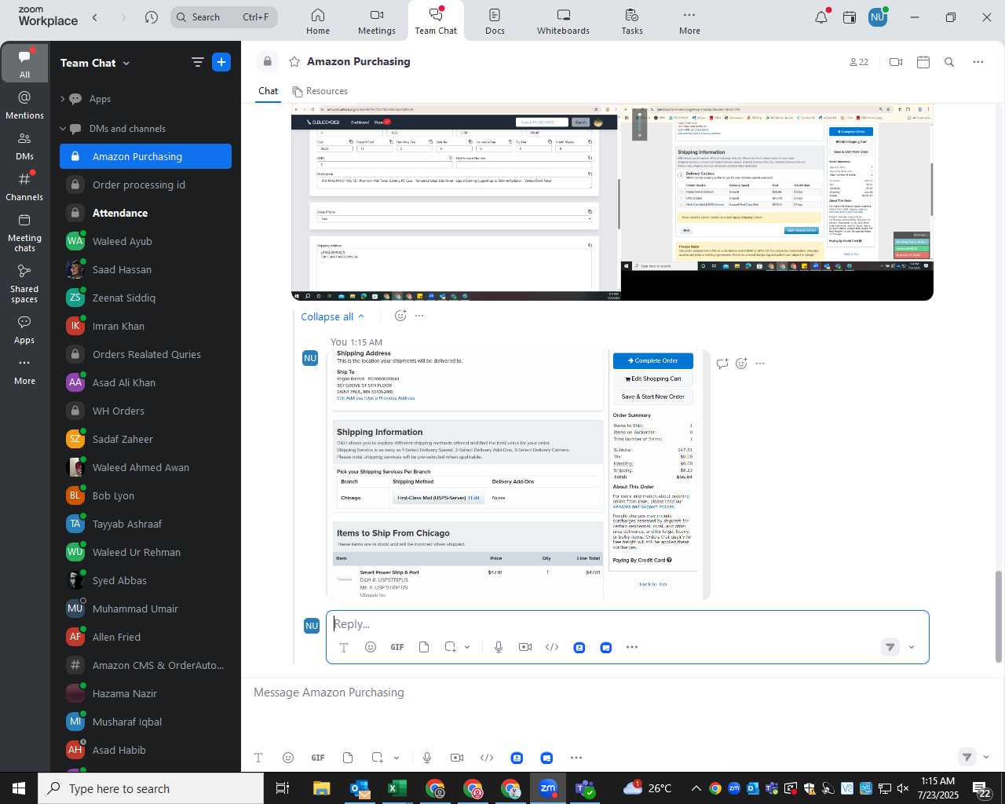Open Windows Start menu

19,788
